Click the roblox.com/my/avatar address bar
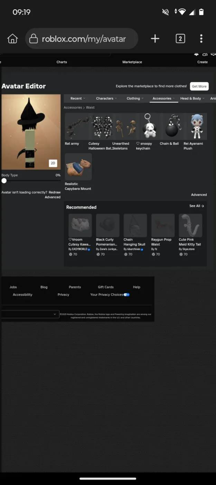The height and width of the screenshot is (485, 216). pos(82,39)
